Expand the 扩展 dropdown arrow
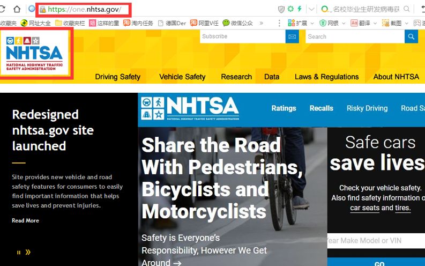 [312, 23]
